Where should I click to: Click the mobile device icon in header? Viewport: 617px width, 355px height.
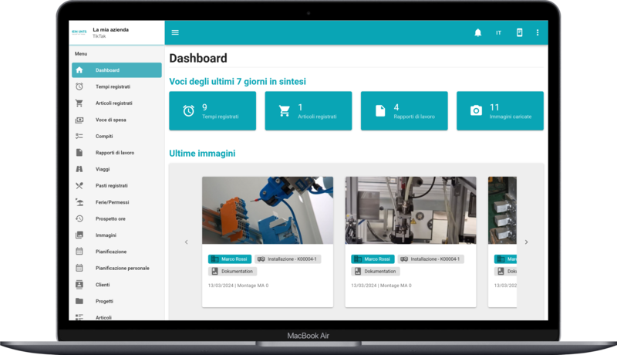pos(519,32)
